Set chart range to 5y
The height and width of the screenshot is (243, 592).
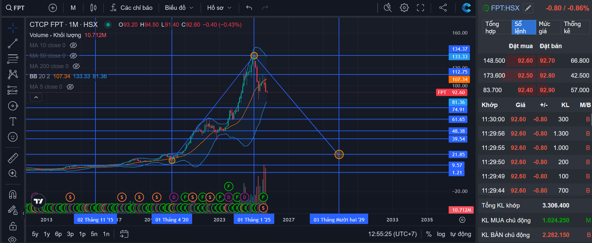point(35,234)
